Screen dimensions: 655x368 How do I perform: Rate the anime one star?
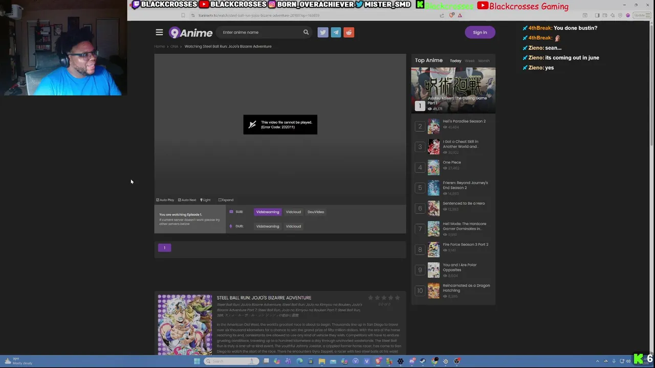(370, 297)
